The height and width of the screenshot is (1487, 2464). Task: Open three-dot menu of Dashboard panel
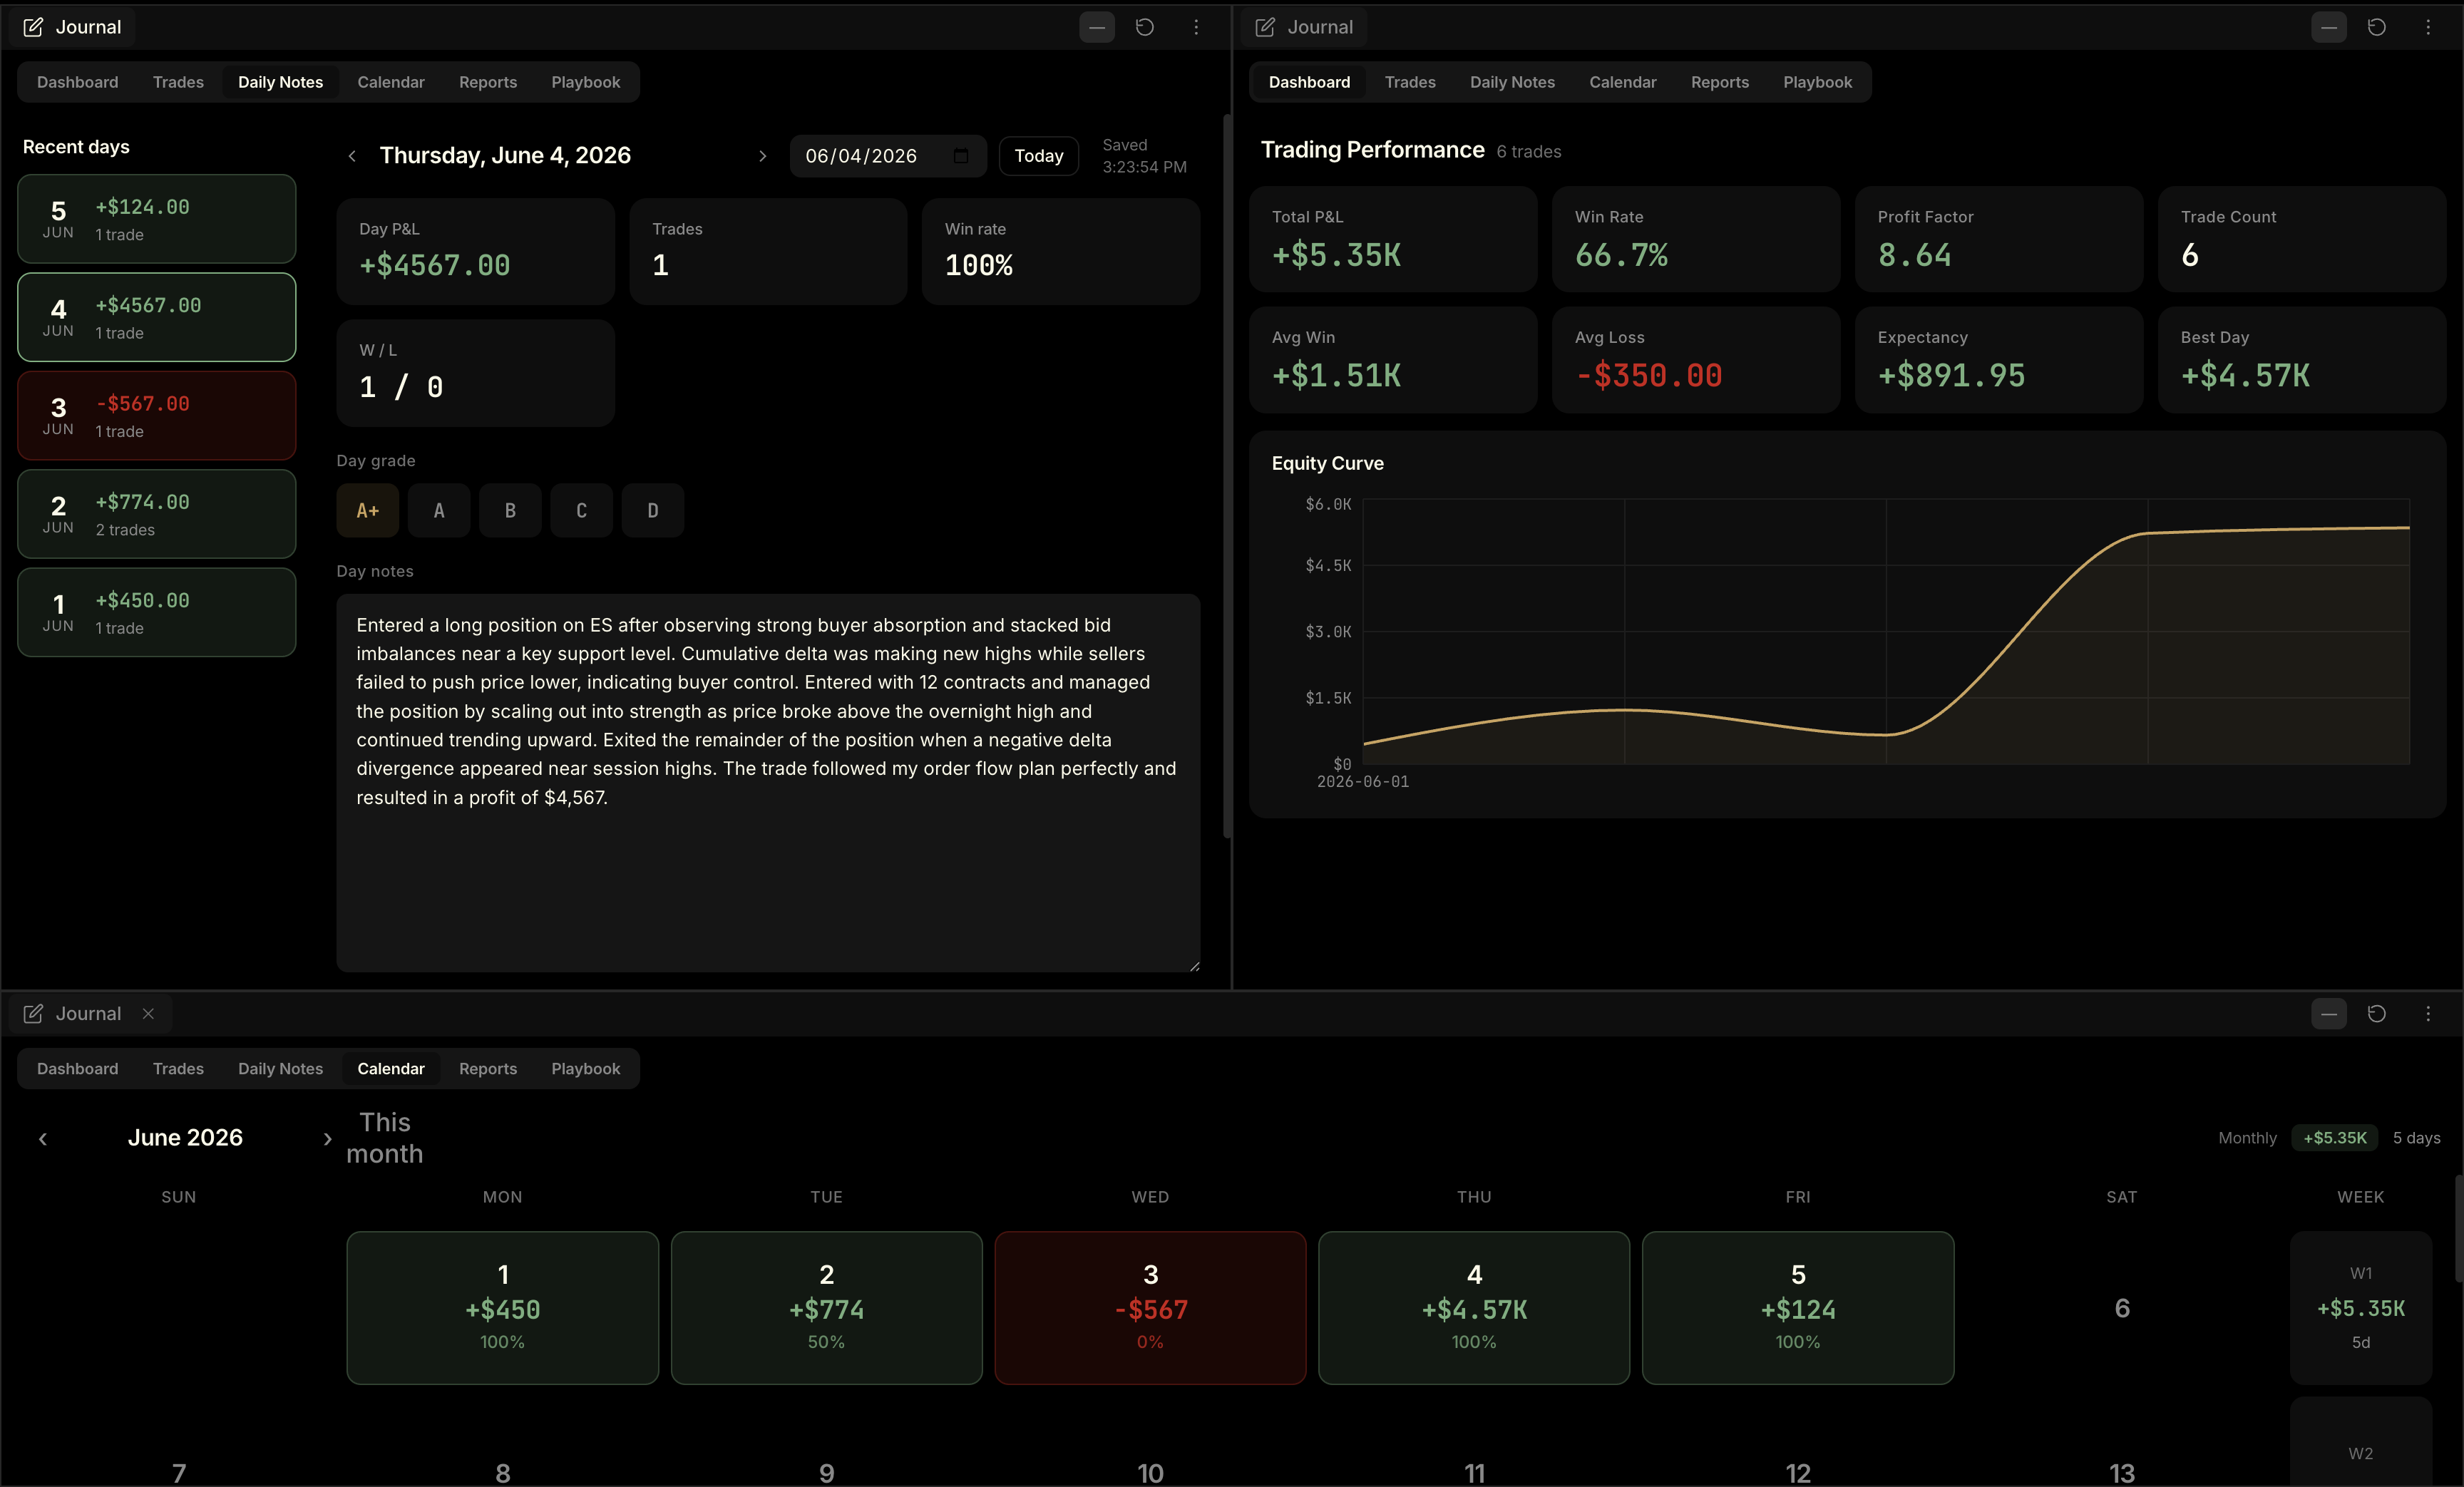2428,27
